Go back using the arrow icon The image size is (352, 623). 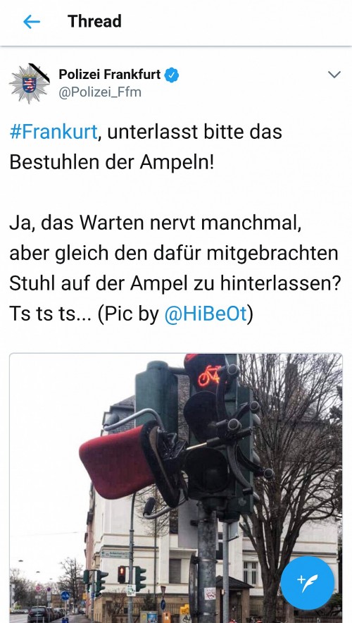click(32, 22)
